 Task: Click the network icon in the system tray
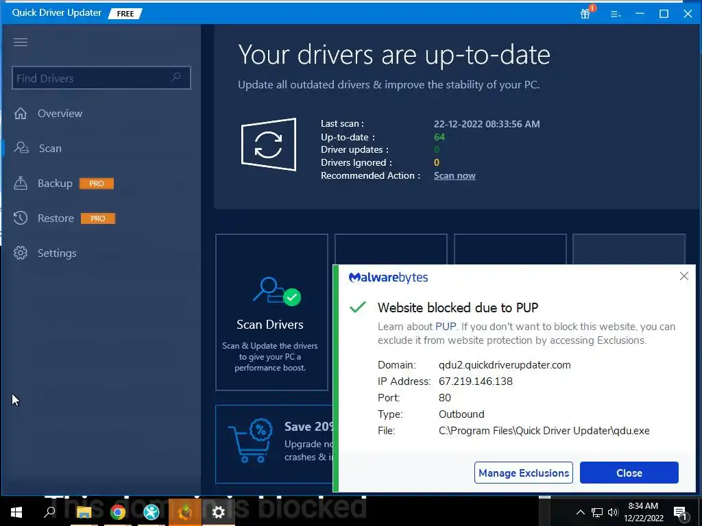click(597, 512)
